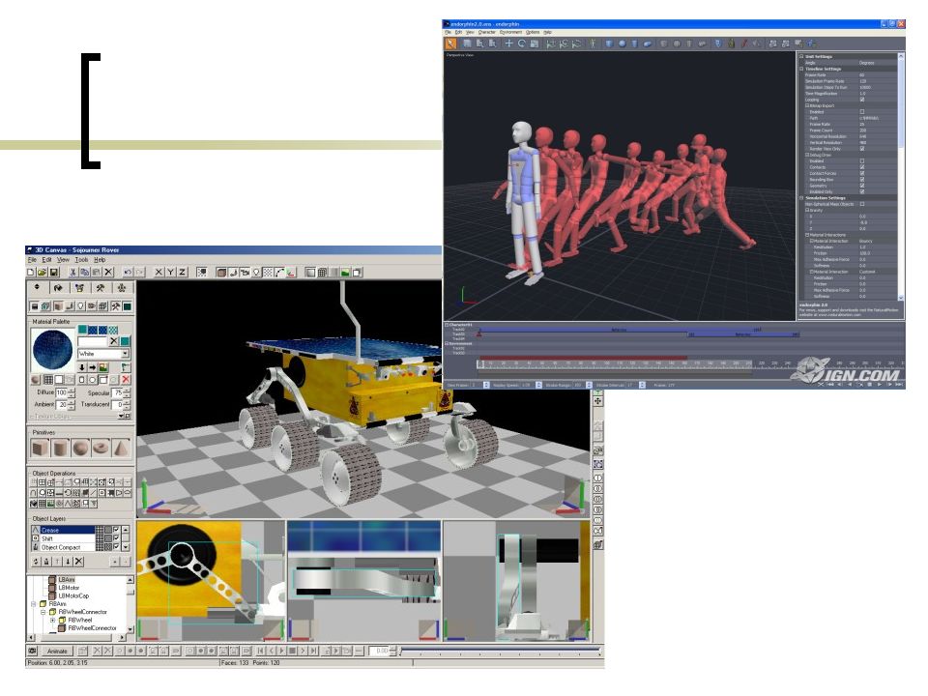Image resolution: width=928 pixels, height=696 pixels.
Task: Select the Y axis constraint button
Action: (170, 273)
